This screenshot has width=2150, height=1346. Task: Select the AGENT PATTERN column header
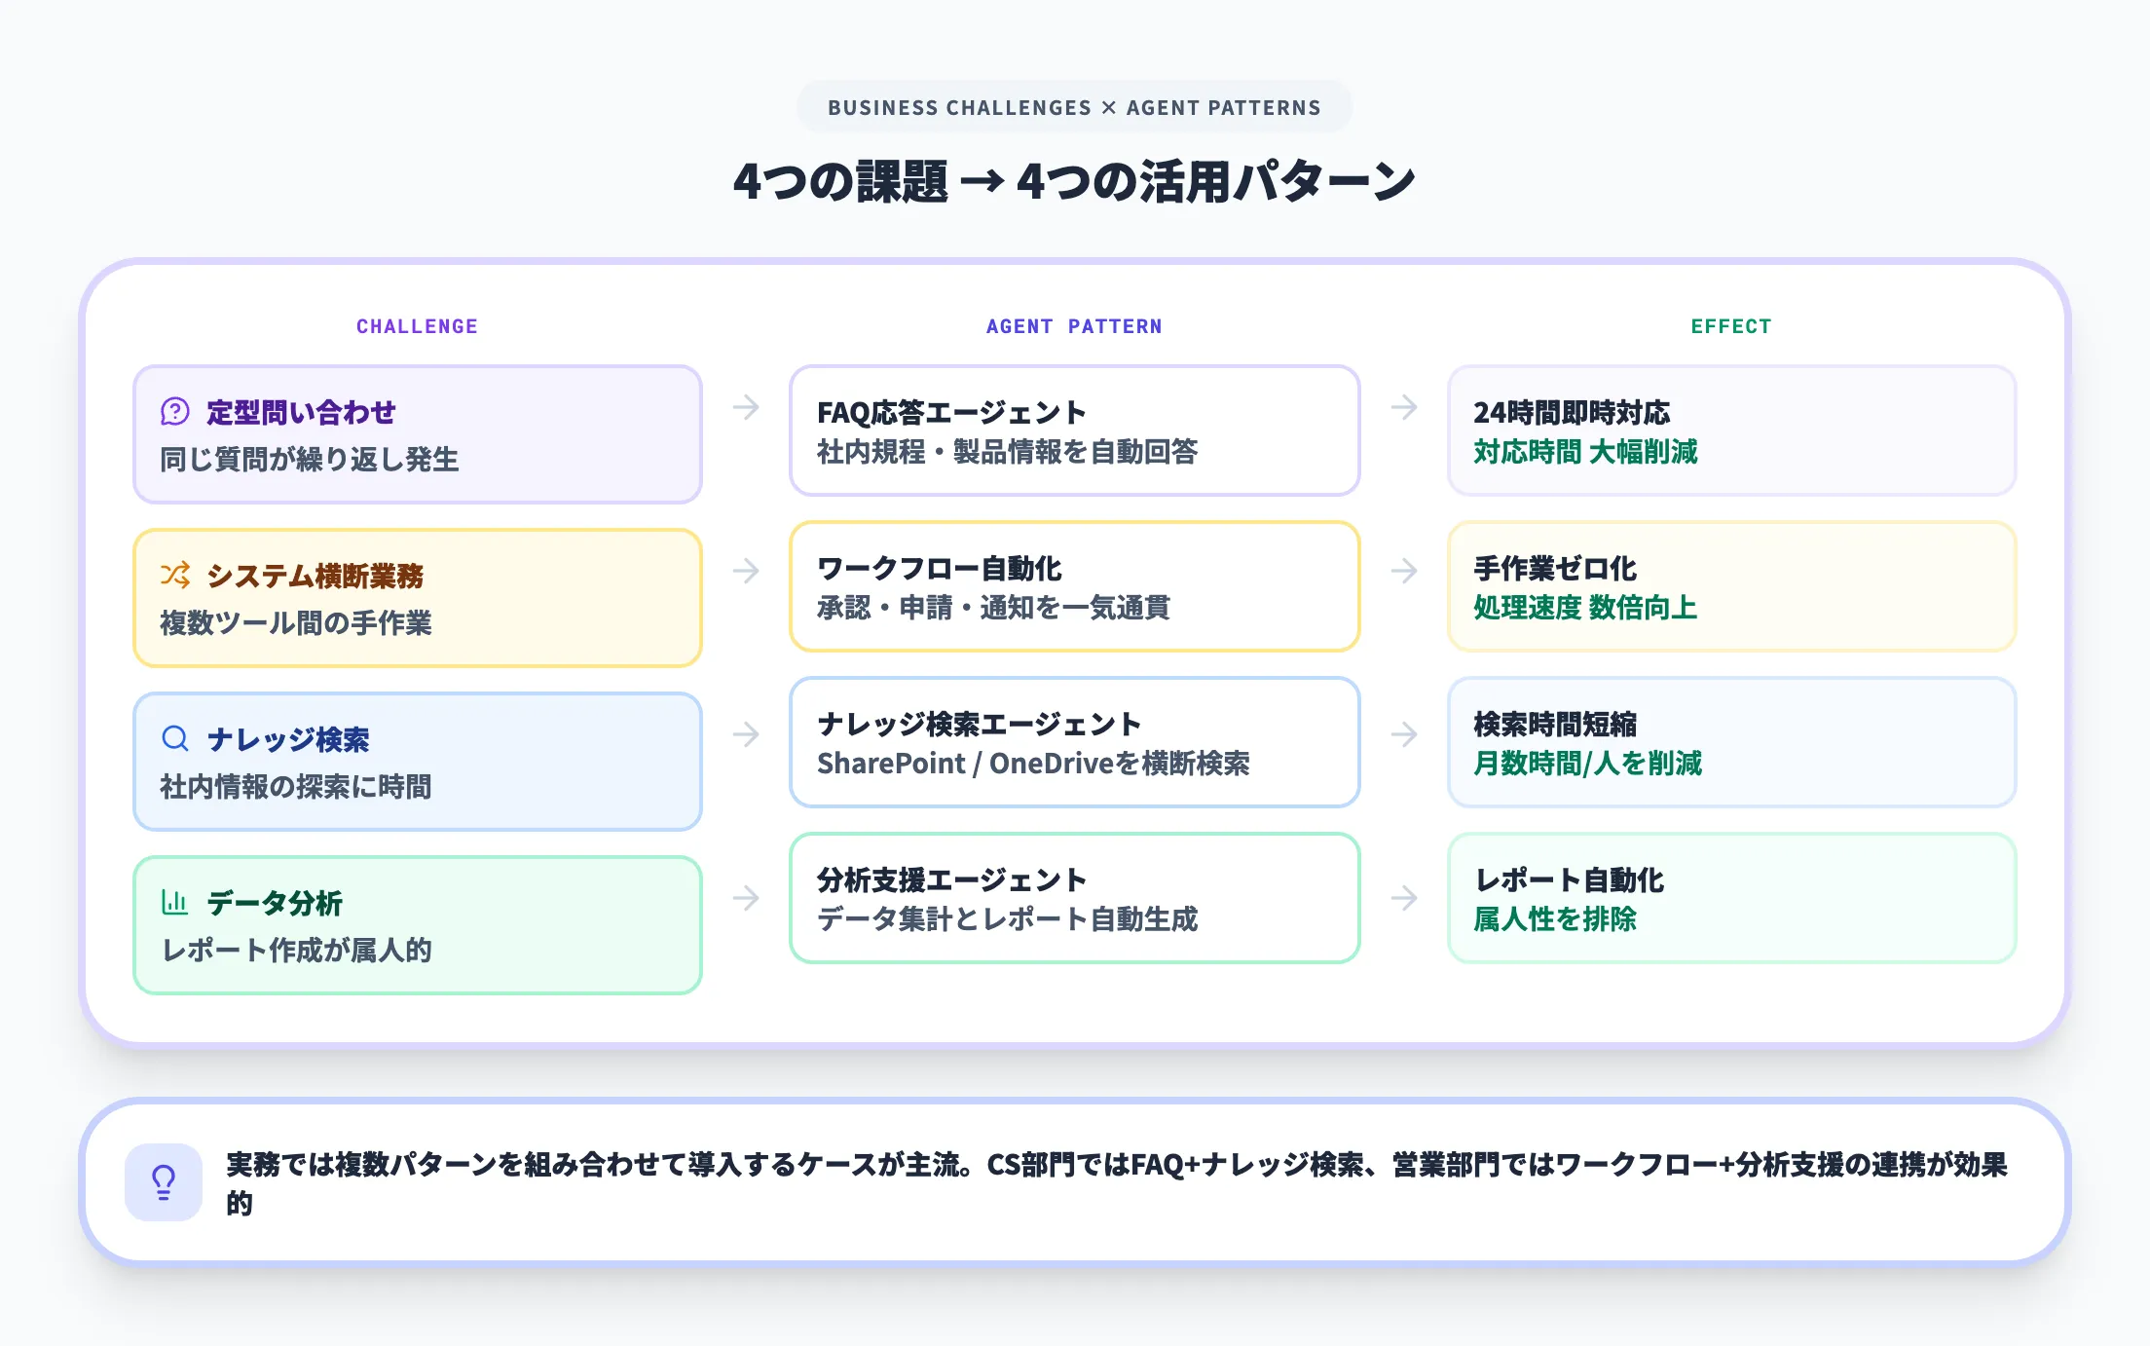[x=1073, y=326]
